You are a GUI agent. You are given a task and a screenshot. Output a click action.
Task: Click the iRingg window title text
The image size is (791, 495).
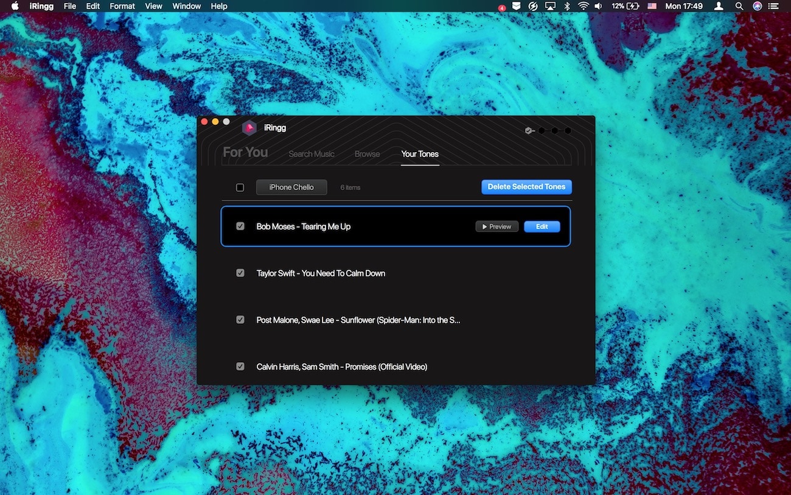click(x=275, y=128)
